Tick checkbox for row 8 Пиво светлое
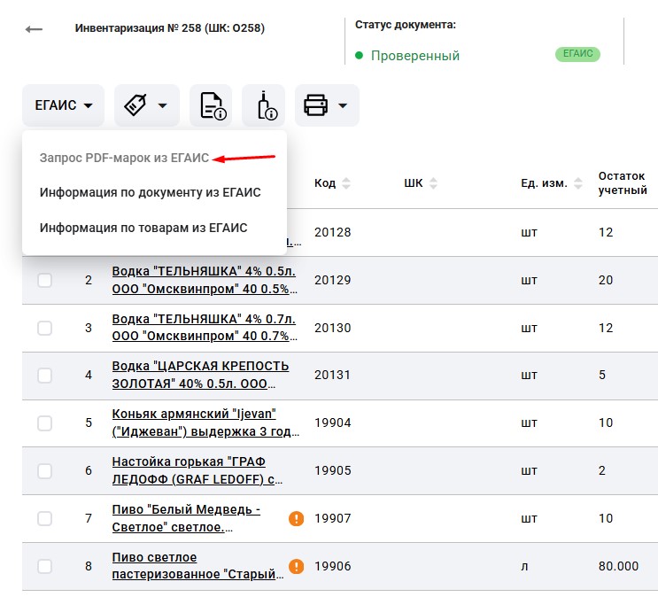Image resolution: width=658 pixels, height=597 pixels. point(44,566)
